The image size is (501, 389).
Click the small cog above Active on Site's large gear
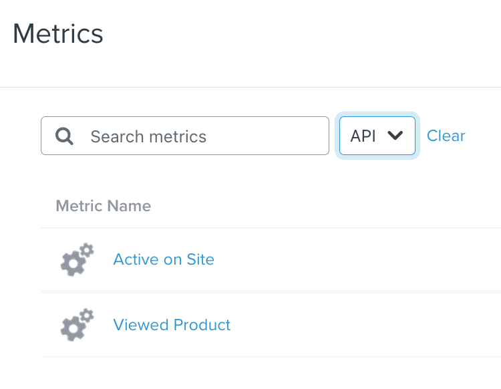[x=87, y=251]
